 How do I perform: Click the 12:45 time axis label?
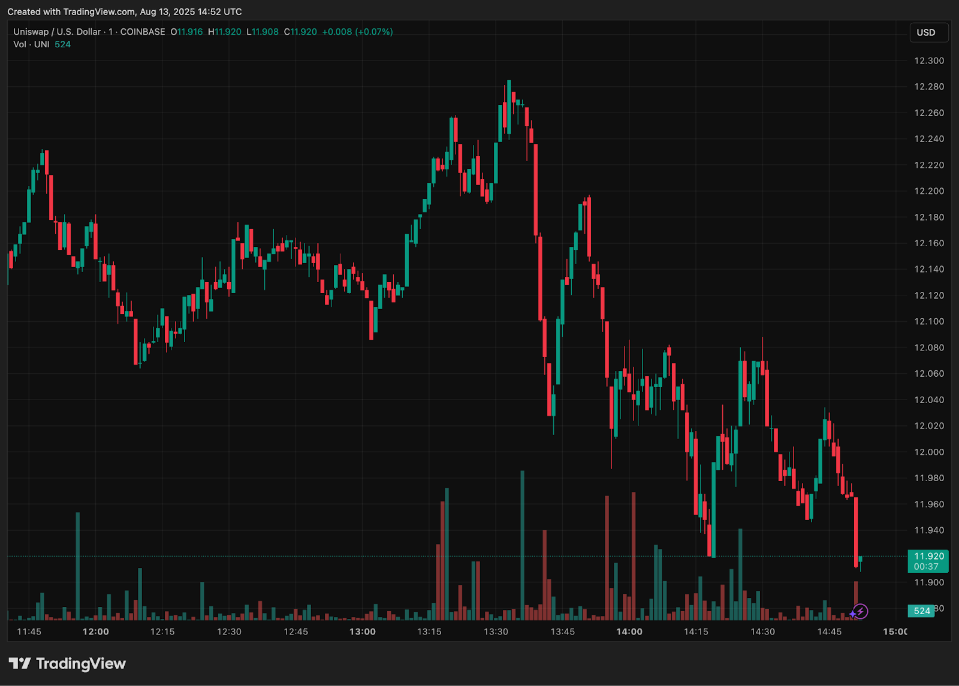pyautogui.click(x=295, y=631)
